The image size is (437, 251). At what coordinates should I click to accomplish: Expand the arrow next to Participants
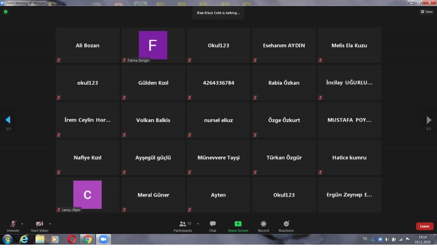198,224
